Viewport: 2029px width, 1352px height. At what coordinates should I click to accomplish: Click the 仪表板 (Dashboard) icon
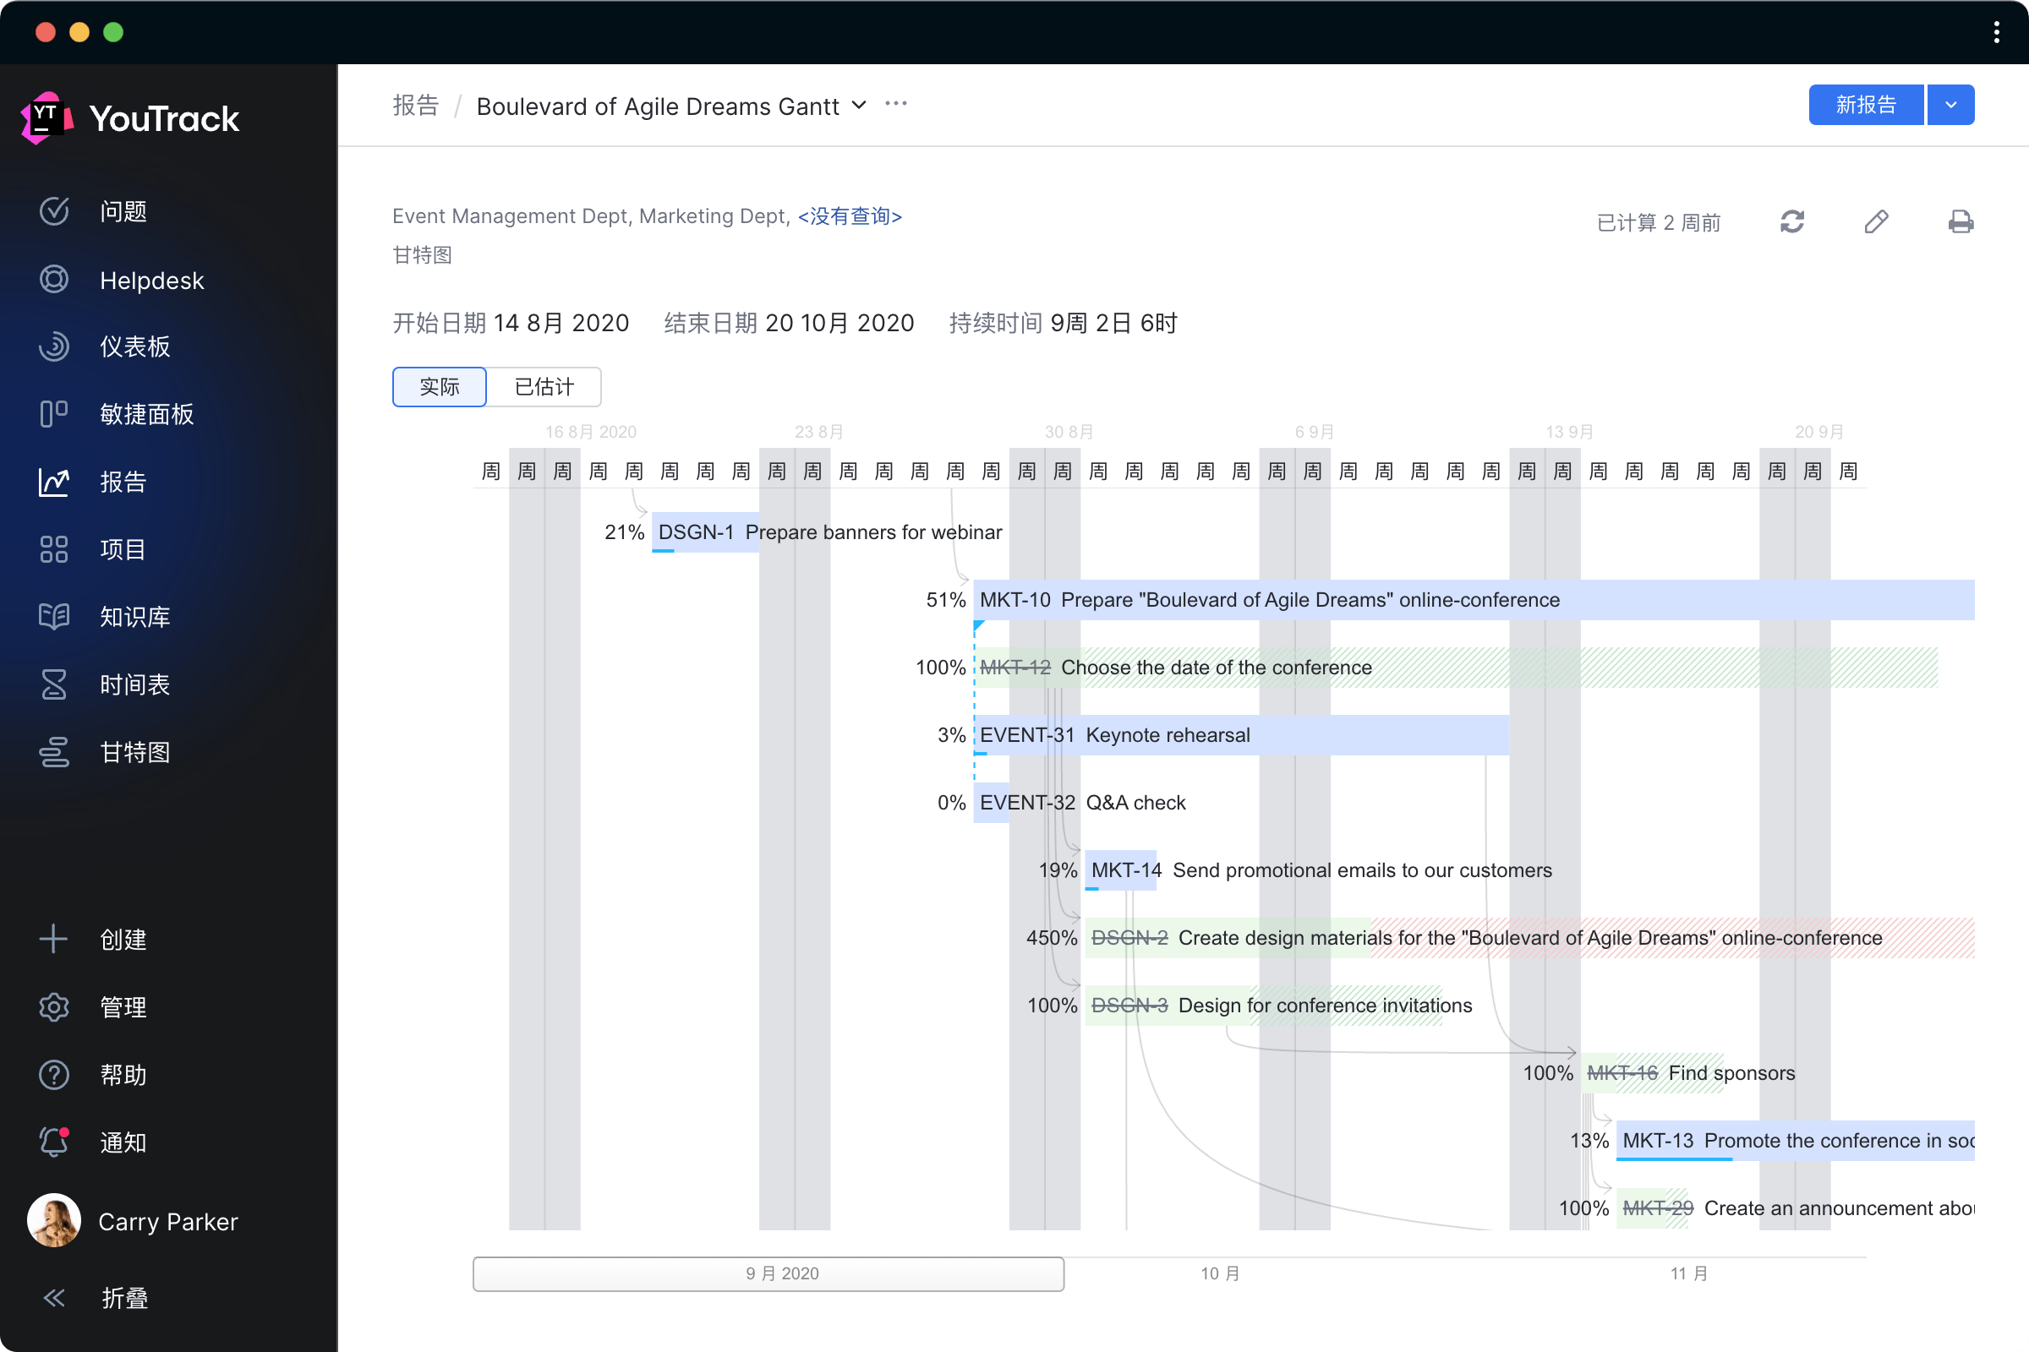tap(52, 346)
